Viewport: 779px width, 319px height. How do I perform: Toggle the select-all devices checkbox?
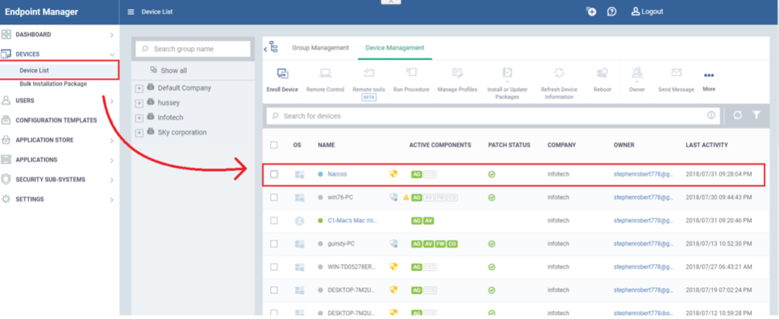274,145
